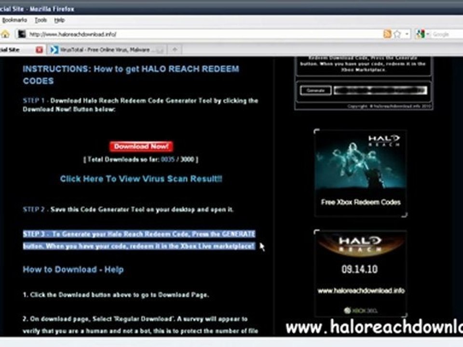Open the address bar history dropdown arrow
Screen dimensions: 463x347
pos(407,34)
